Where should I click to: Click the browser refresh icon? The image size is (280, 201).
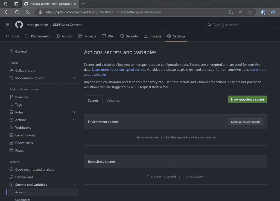click(17, 12)
